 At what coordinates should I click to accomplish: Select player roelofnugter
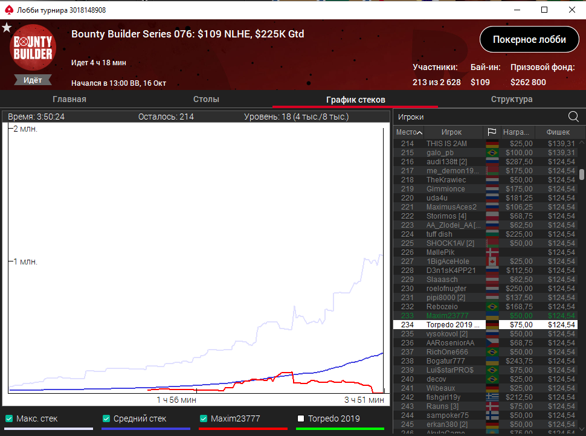[x=485, y=289]
